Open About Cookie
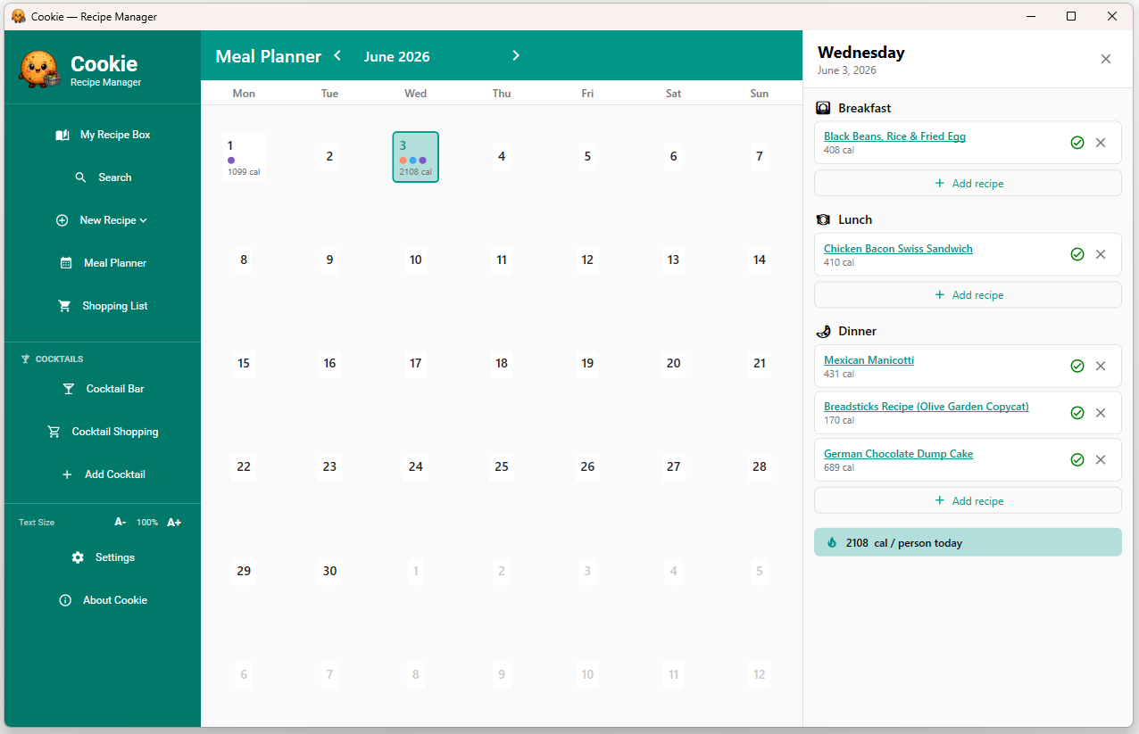This screenshot has height=734, width=1139. tap(103, 600)
